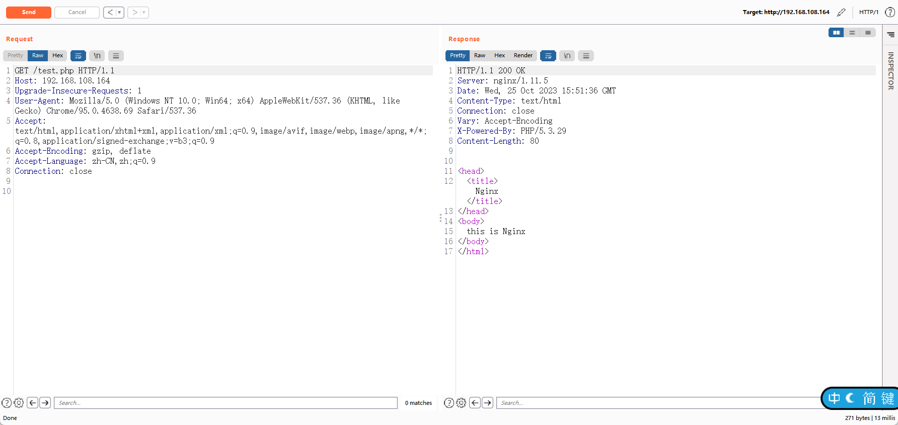This screenshot has width=898, height=425.
Task: Click the 简 simplified Chinese IME icon
Action: pyautogui.click(x=869, y=398)
